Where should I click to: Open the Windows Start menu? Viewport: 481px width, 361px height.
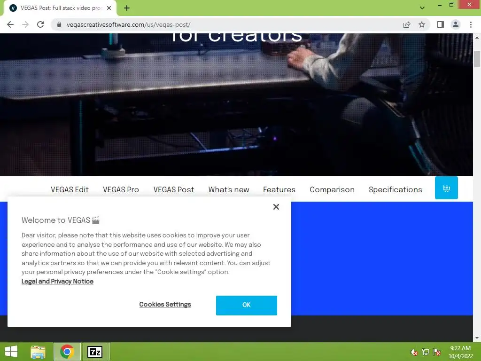11,352
